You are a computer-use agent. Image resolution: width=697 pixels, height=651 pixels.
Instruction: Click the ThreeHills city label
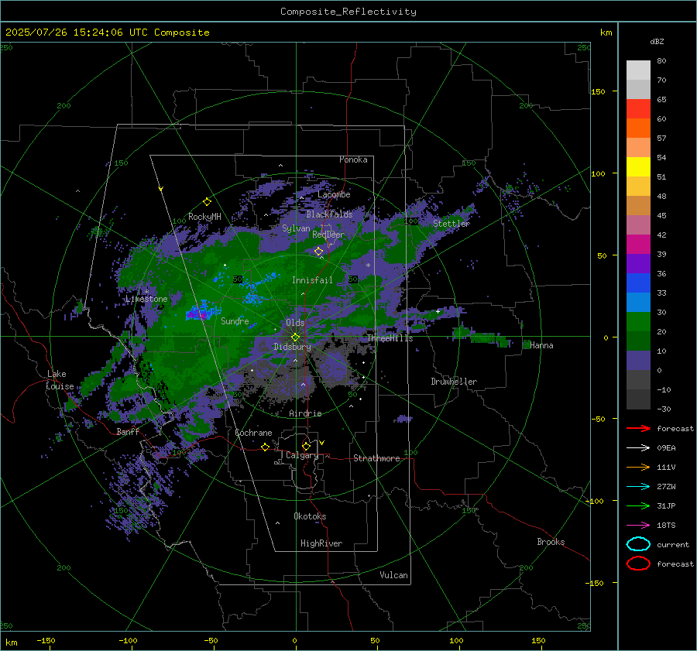pyautogui.click(x=390, y=338)
